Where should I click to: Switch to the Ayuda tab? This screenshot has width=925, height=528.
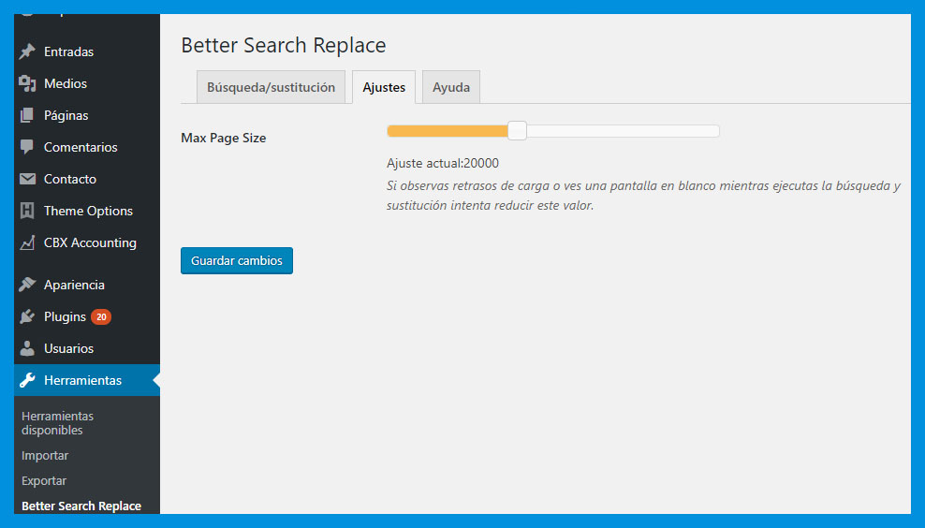[451, 87]
